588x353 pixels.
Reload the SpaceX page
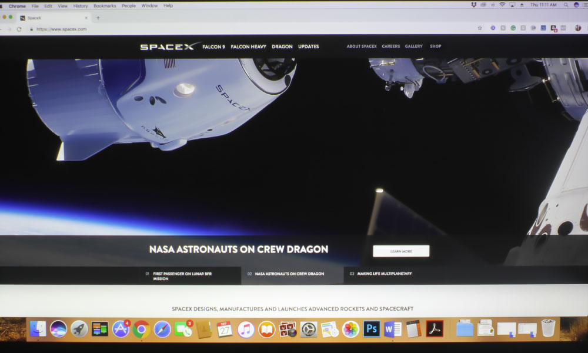point(19,29)
